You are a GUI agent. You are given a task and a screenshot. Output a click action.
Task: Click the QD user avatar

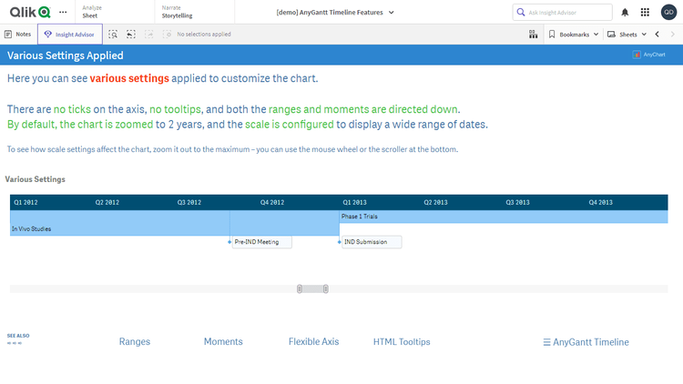668,12
